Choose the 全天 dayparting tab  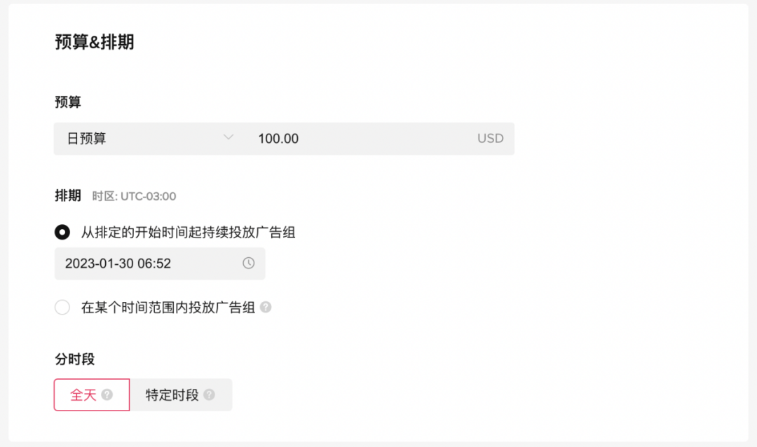pos(92,395)
